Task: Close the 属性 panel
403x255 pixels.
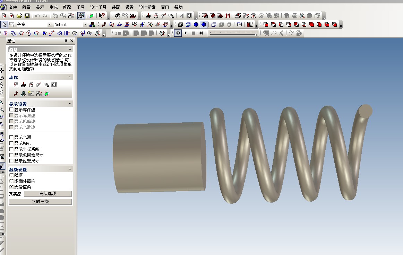Action: point(72,41)
